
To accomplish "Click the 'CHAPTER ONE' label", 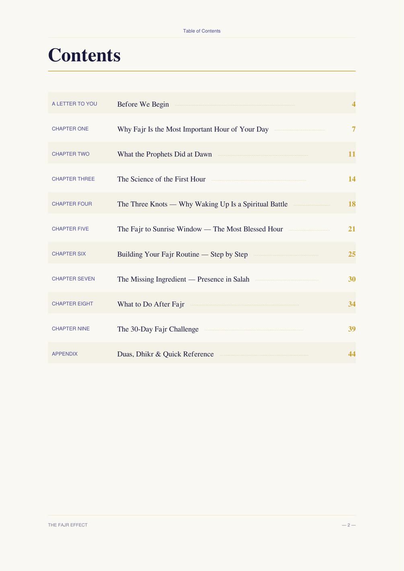I will 70,129.
